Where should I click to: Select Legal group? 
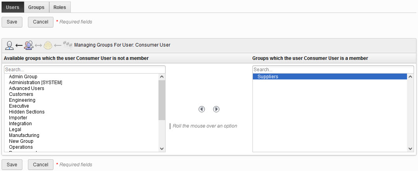point(81,130)
